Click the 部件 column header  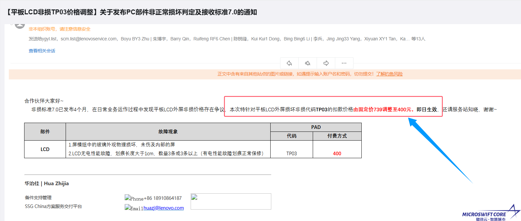[x=45, y=131]
